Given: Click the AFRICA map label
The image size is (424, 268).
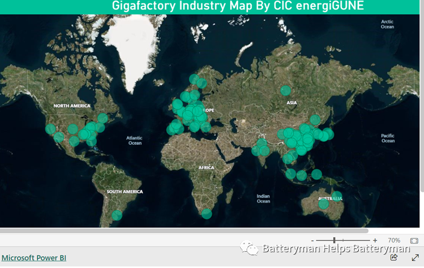Looking at the screenshot, I should coord(206,167).
